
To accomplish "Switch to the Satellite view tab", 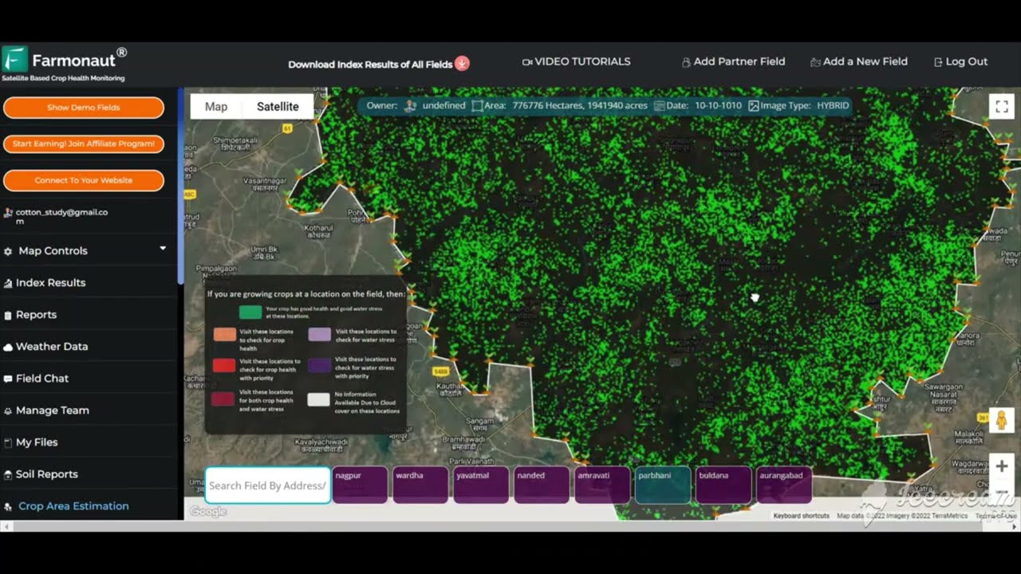I will click(x=278, y=107).
